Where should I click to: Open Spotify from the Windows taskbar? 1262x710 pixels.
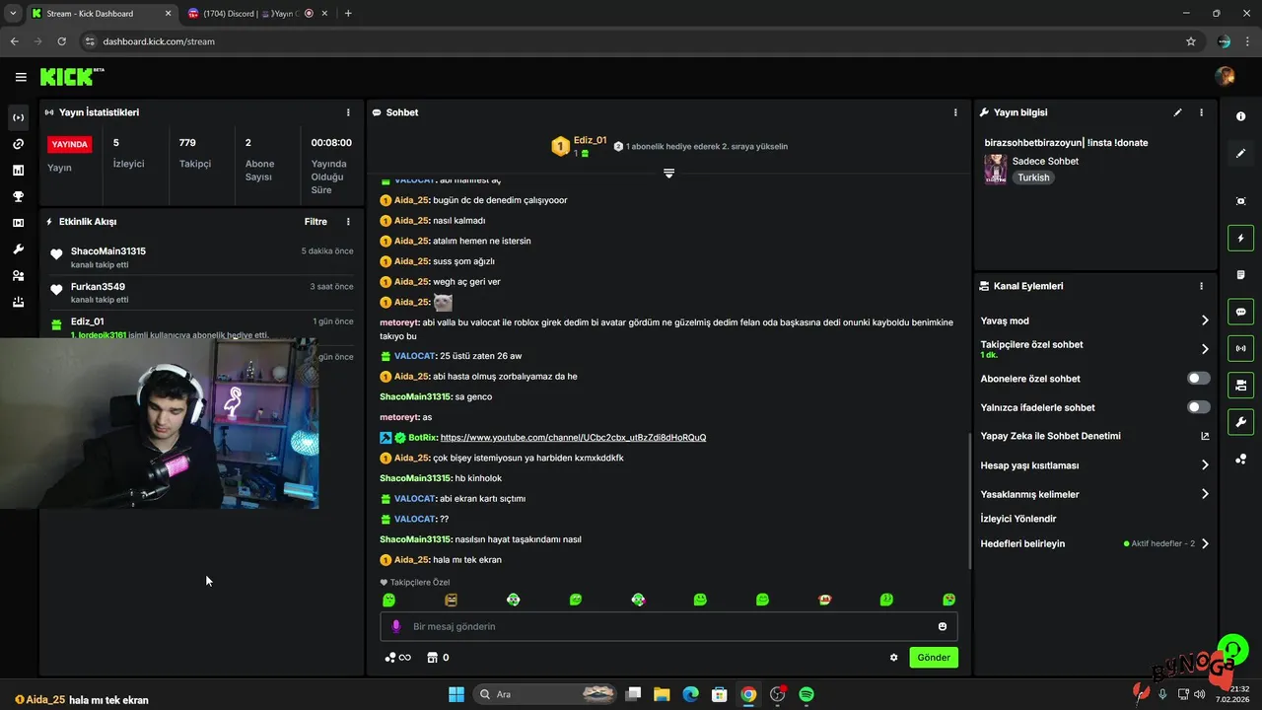click(806, 694)
